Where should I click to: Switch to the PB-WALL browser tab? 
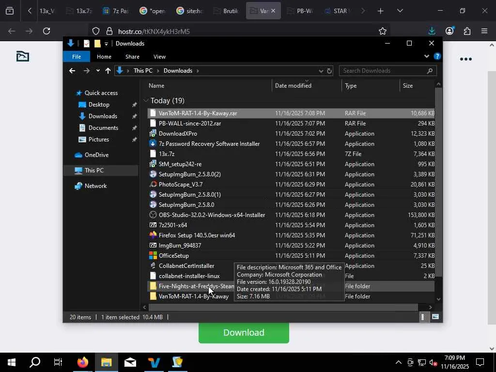(300, 11)
